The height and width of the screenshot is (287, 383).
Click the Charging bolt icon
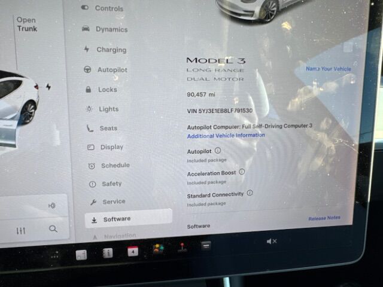click(86, 49)
